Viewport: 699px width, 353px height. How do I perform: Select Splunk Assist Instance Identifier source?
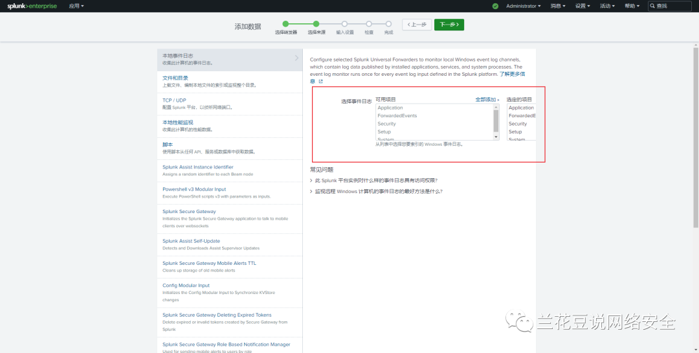click(230, 171)
